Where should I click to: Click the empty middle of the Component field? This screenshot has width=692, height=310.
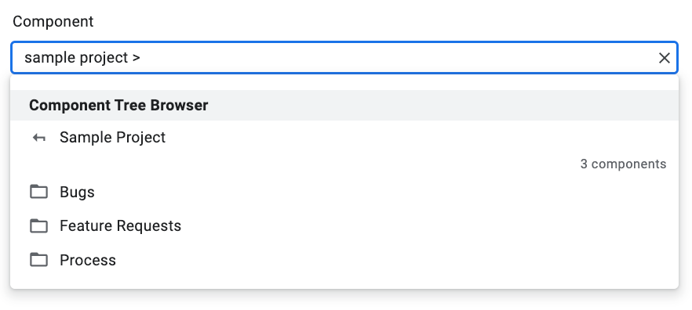[x=397, y=58]
